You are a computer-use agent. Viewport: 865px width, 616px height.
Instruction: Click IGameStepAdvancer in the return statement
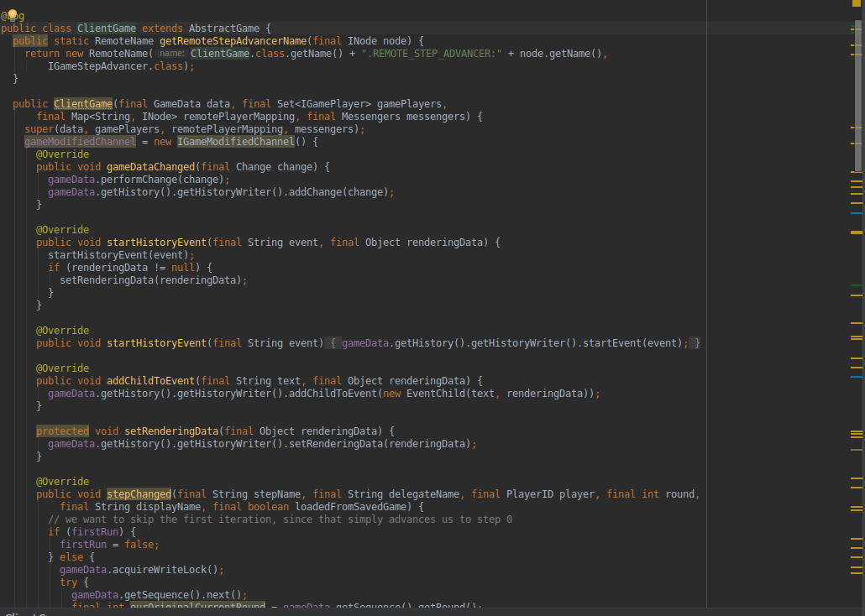(x=97, y=66)
